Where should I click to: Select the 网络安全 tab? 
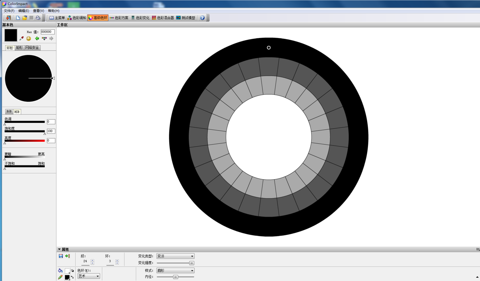(x=32, y=48)
